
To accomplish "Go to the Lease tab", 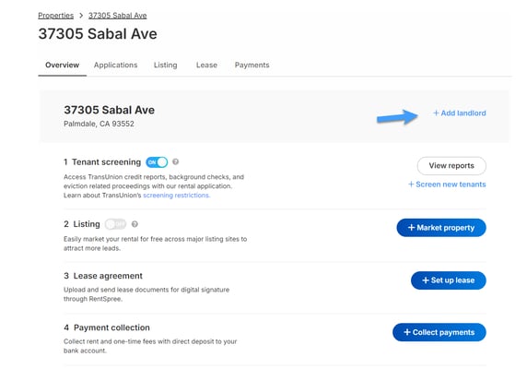I will [206, 65].
